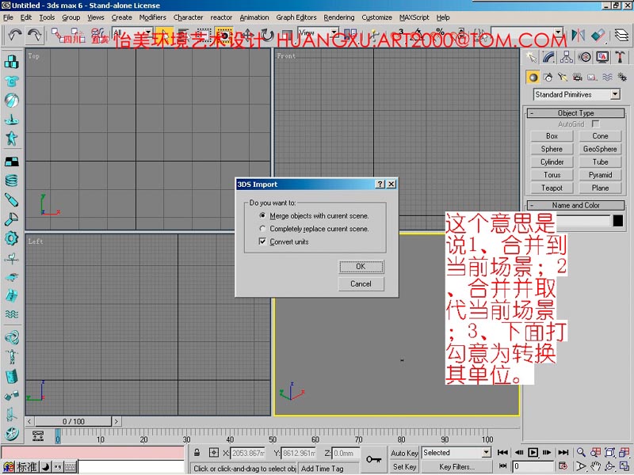Open the Utilities hammer panel tab
This screenshot has height=475, width=634.
[621, 57]
